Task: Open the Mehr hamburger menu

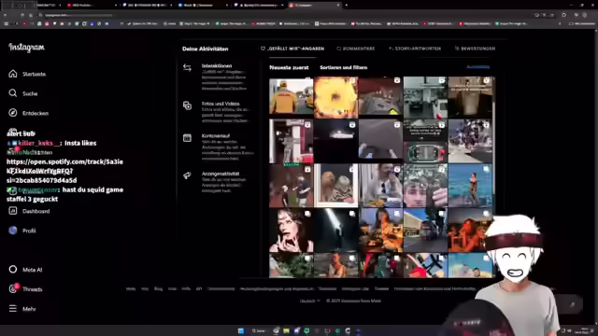Action: [22, 309]
